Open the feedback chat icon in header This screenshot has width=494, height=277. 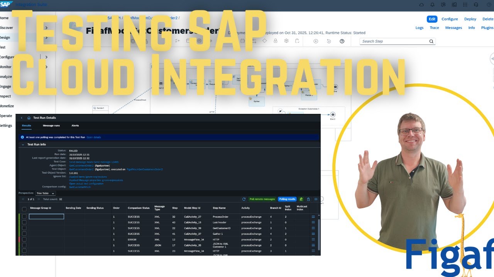pyautogui.click(x=443, y=5)
